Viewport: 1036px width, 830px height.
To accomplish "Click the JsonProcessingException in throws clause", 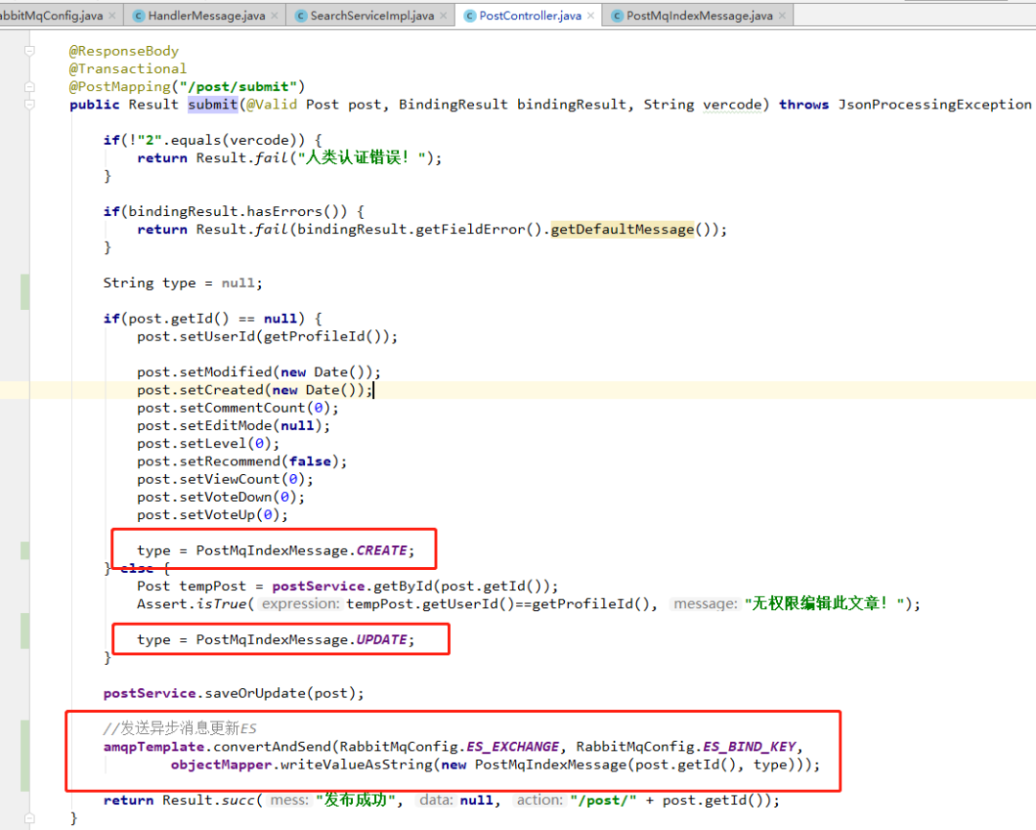I will 934,105.
